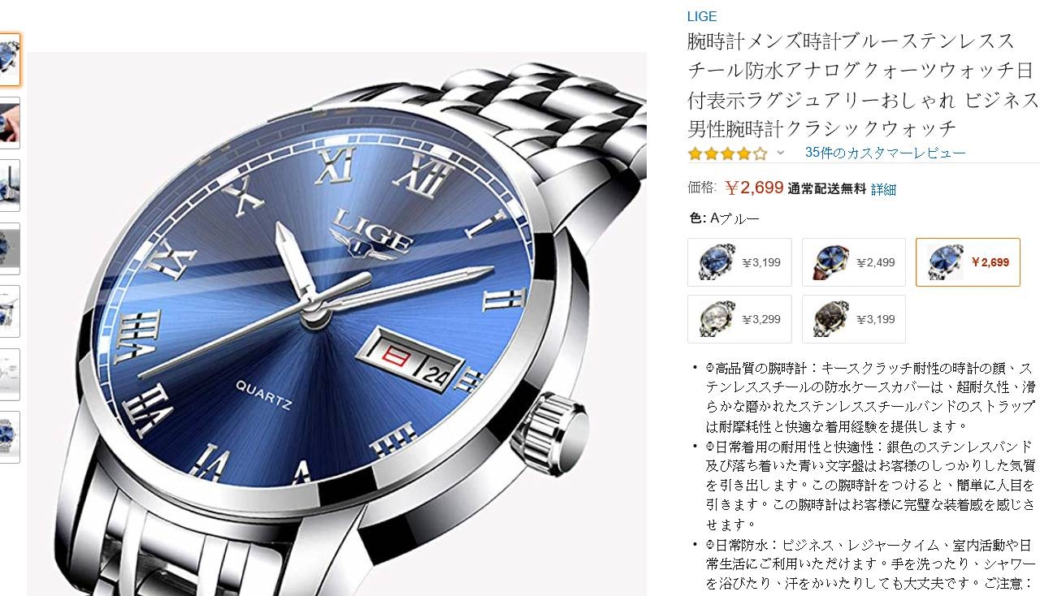
Task: Pick the black dial ¥3,199 variant
Action: click(853, 319)
